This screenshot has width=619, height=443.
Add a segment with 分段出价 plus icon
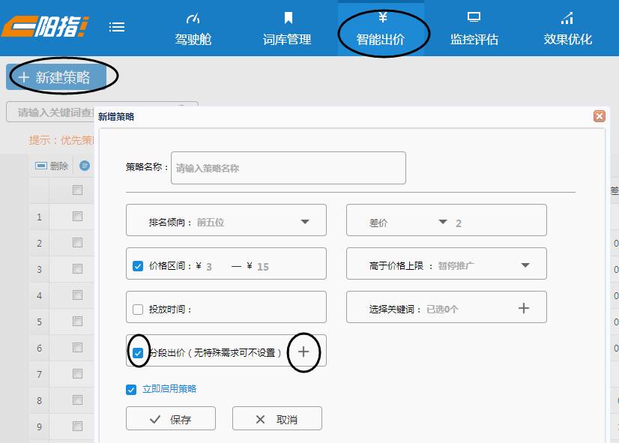coord(304,352)
